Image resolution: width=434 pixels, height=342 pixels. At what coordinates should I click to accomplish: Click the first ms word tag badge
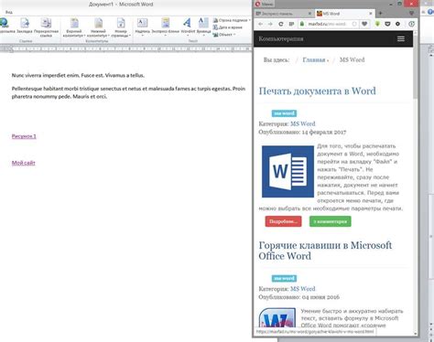click(x=284, y=113)
